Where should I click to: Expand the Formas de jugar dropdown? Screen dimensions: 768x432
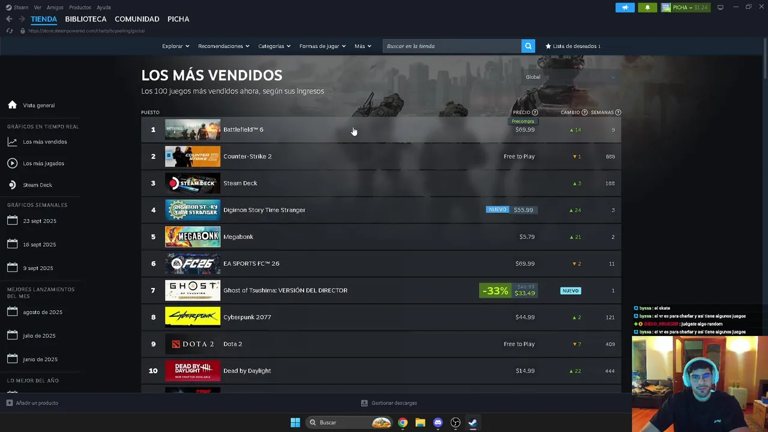322,46
